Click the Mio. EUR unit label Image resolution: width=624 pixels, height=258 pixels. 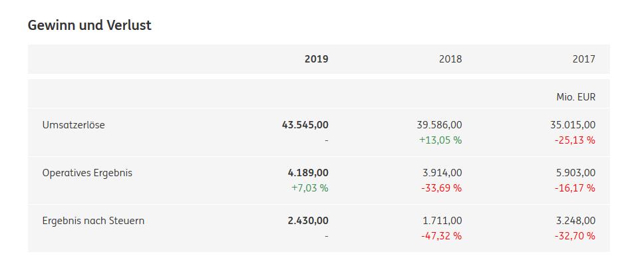[x=576, y=97]
